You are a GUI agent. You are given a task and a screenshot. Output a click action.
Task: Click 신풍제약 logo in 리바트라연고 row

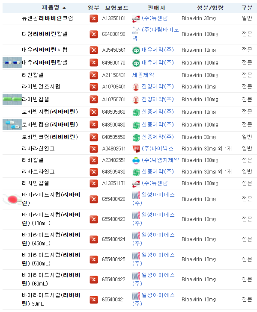(136, 172)
